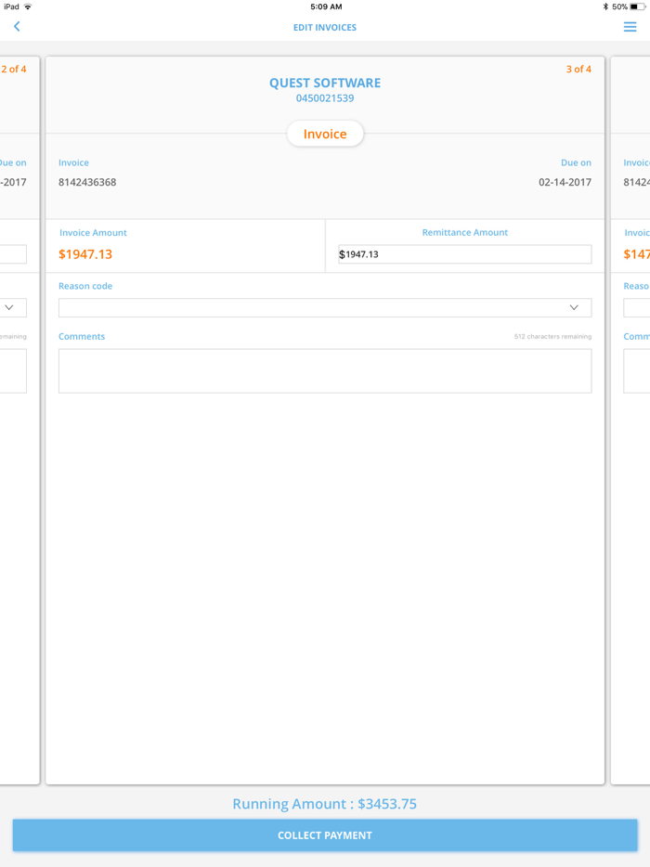This screenshot has height=867, width=650.
Task: Click the COLLECT PAYMENT button
Action: click(325, 835)
